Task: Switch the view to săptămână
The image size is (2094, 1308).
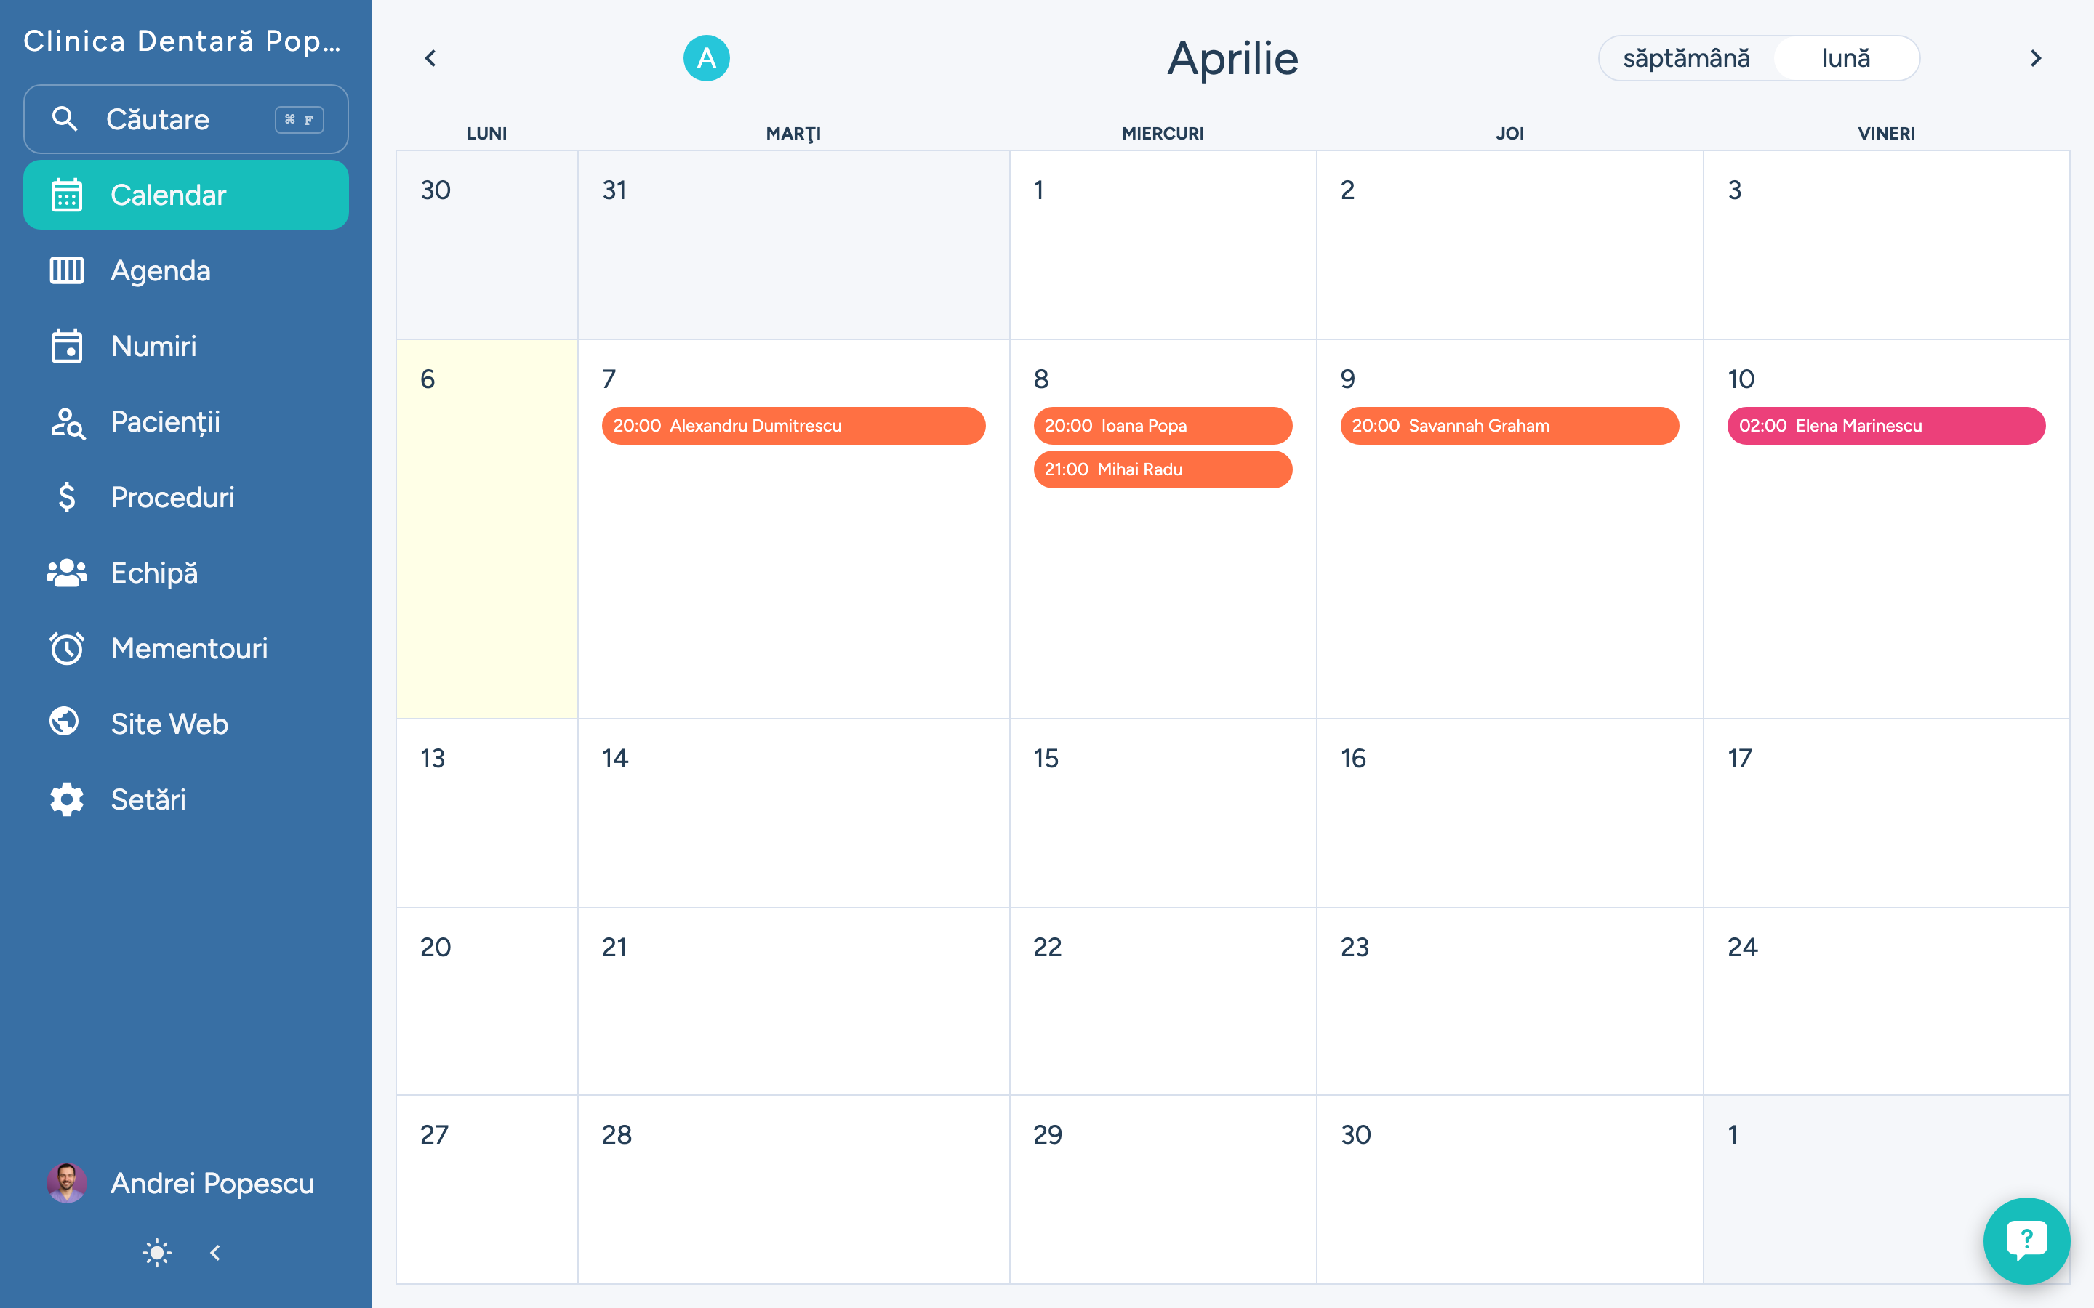Action: coord(1685,59)
